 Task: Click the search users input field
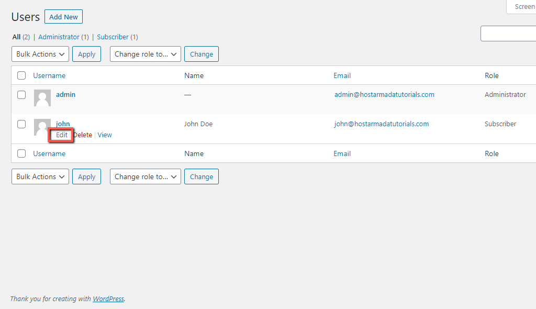[508, 34]
